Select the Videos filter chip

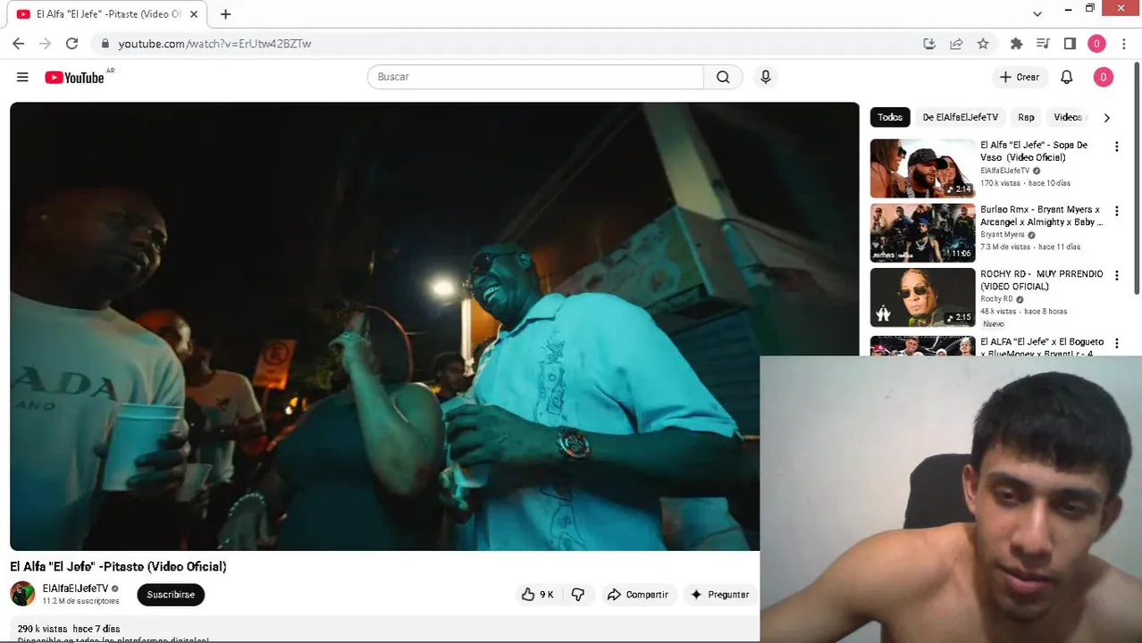[1068, 117]
